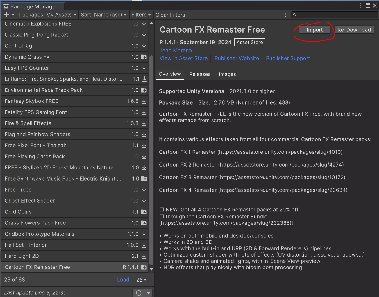Click import icon for Gold Coins
Viewport: 379px width, 297px height.
(144, 212)
